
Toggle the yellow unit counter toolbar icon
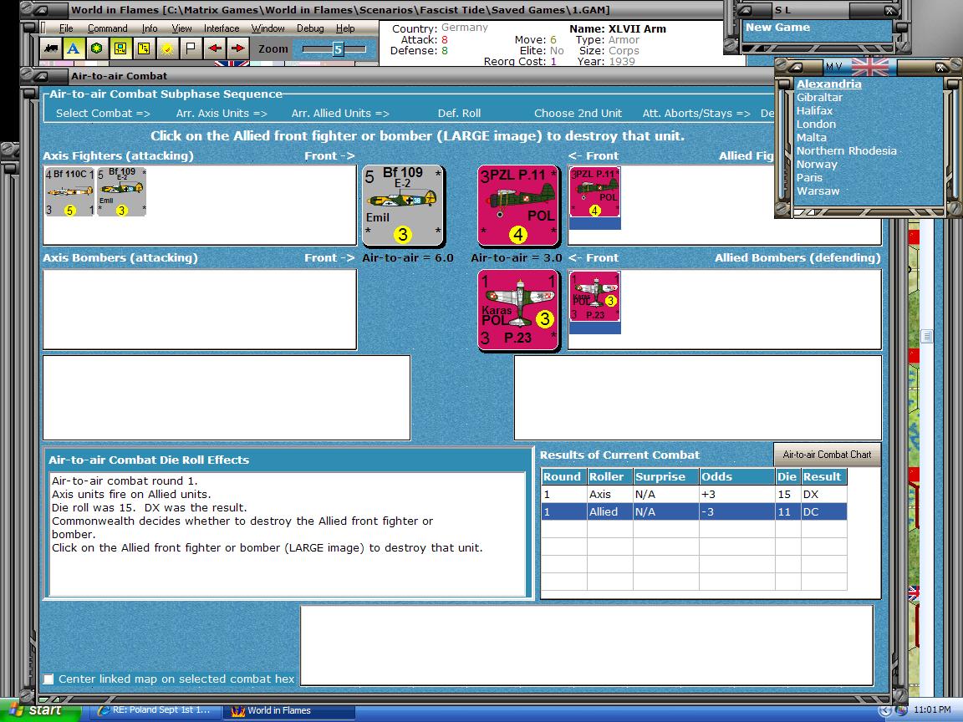click(x=120, y=48)
